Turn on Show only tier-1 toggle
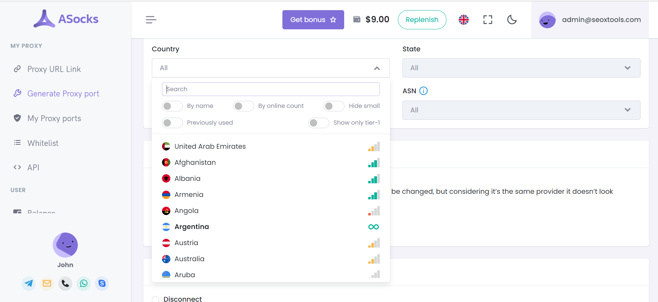Screen dimensions: 658x302 point(318,123)
